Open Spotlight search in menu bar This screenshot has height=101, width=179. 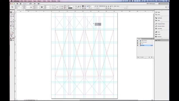(165, 1)
